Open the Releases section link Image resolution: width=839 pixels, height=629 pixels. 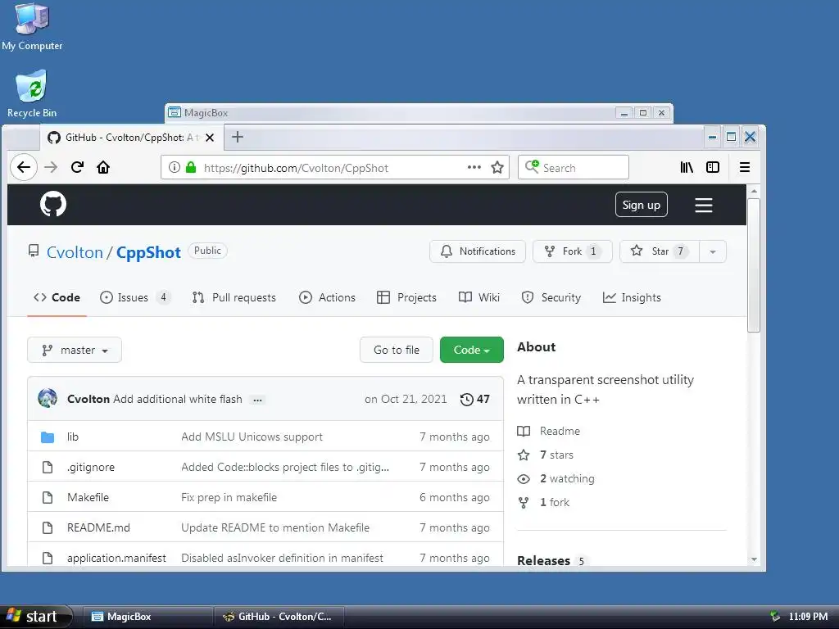coord(543,560)
